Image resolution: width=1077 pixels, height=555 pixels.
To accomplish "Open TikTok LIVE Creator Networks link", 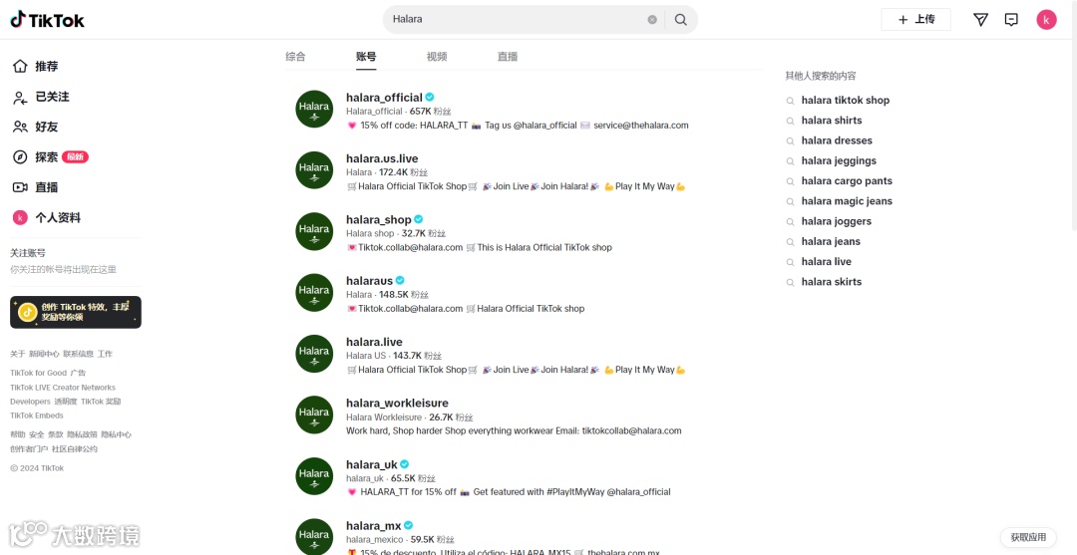I will click(x=63, y=388).
